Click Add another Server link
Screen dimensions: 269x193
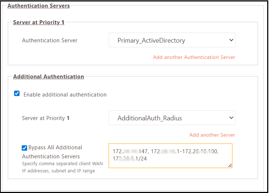[x=212, y=135]
